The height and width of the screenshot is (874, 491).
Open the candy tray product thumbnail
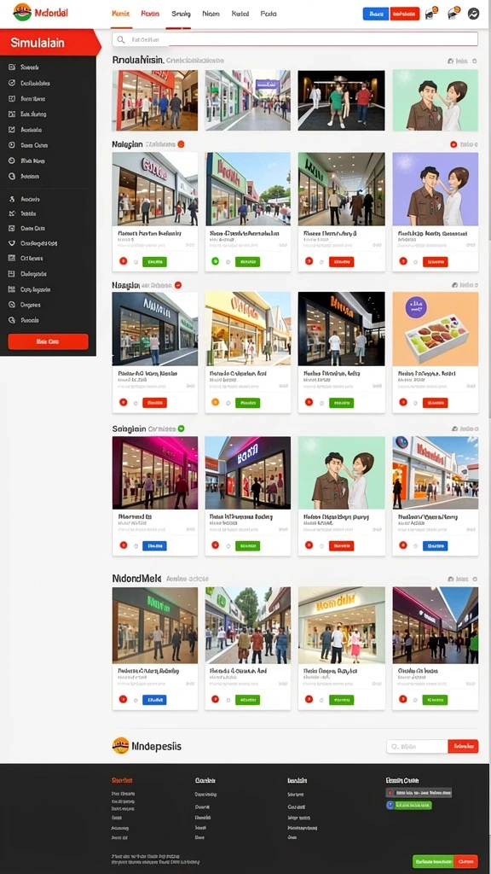436,329
